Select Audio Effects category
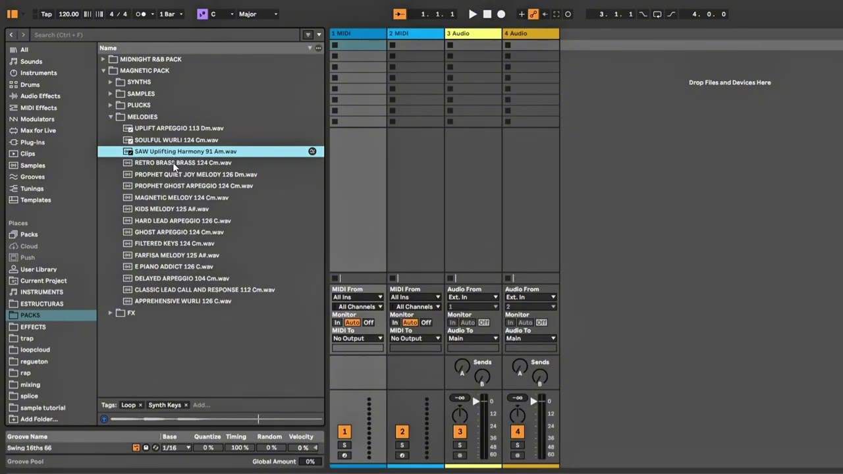 40,96
